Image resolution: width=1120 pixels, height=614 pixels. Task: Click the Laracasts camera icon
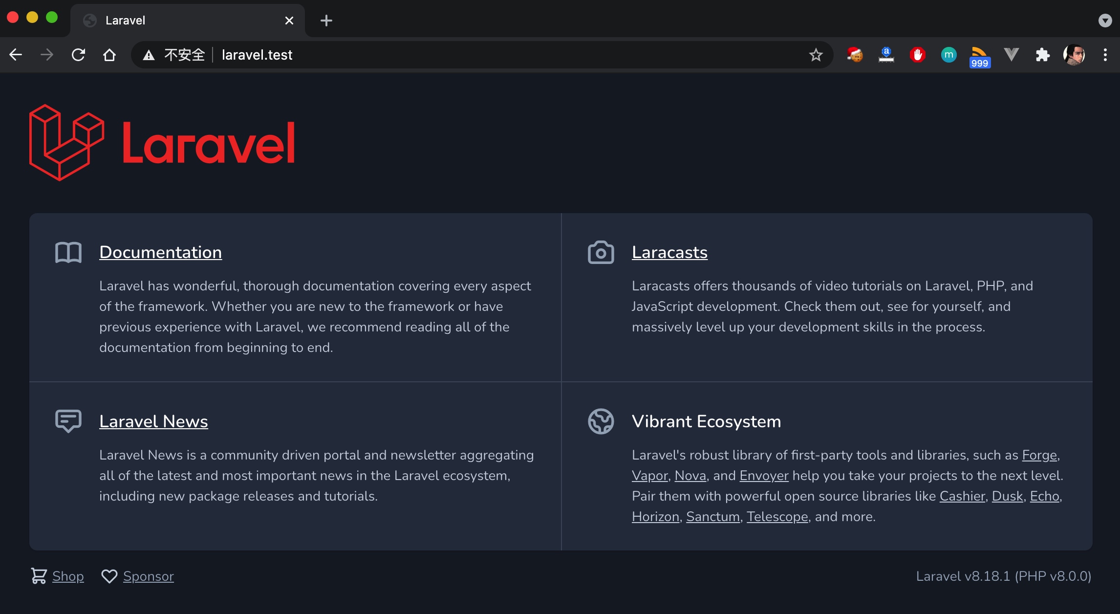601,252
